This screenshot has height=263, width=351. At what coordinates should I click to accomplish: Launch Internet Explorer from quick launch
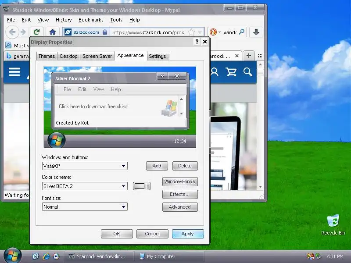pyautogui.click(x=46, y=256)
